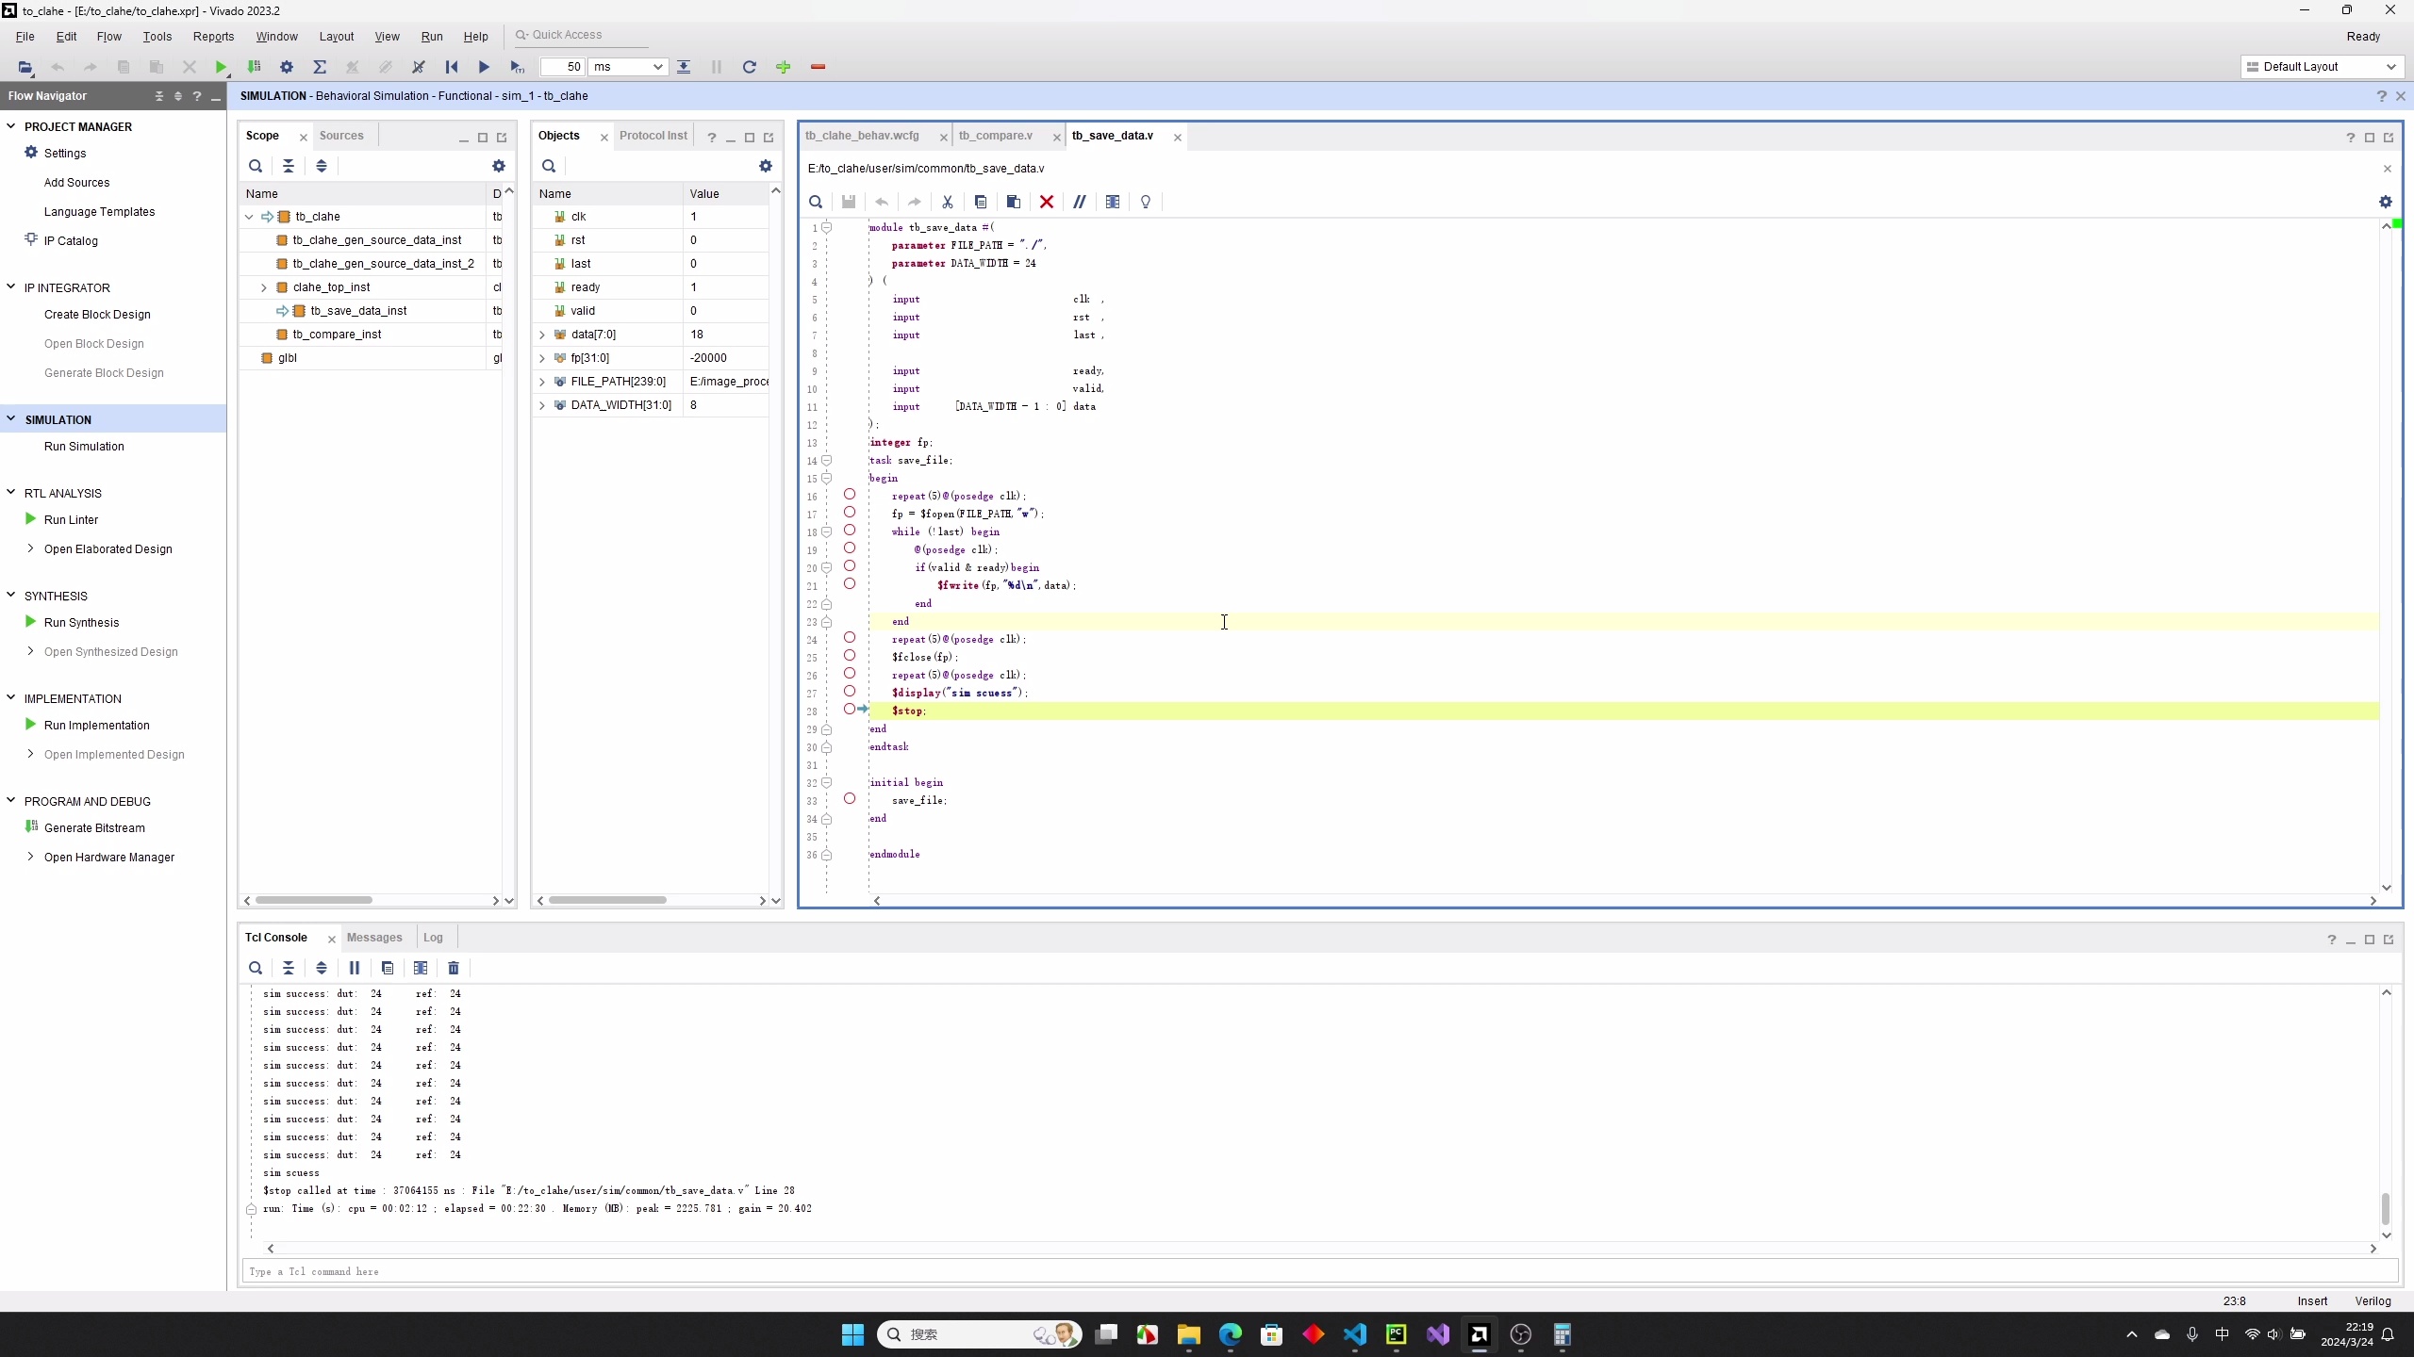Click the red Delete icon in editor
Image resolution: width=2414 pixels, height=1357 pixels.
(x=1046, y=202)
